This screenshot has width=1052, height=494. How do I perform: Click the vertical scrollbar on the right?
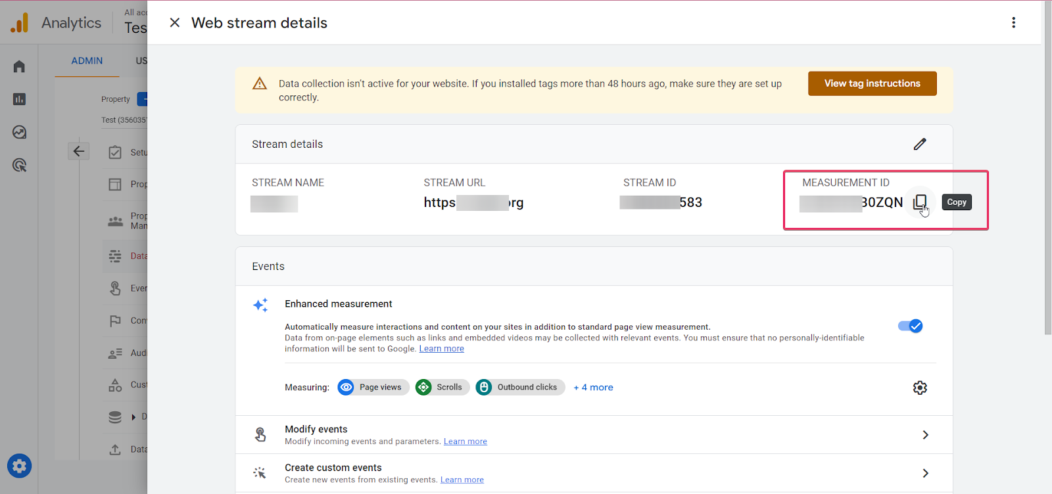pyautogui.click(x=1047, y=164)
